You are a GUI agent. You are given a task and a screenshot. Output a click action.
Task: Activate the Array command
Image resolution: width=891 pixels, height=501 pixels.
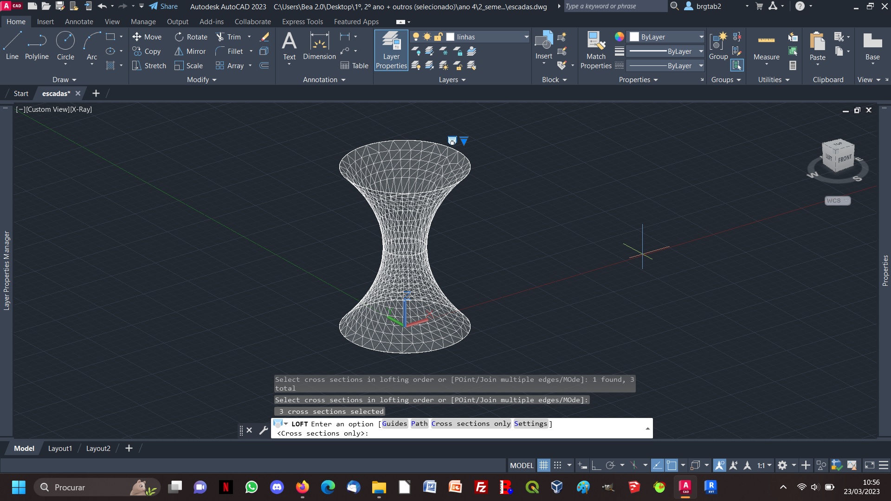pyautogui.click(x=230, y=65)
